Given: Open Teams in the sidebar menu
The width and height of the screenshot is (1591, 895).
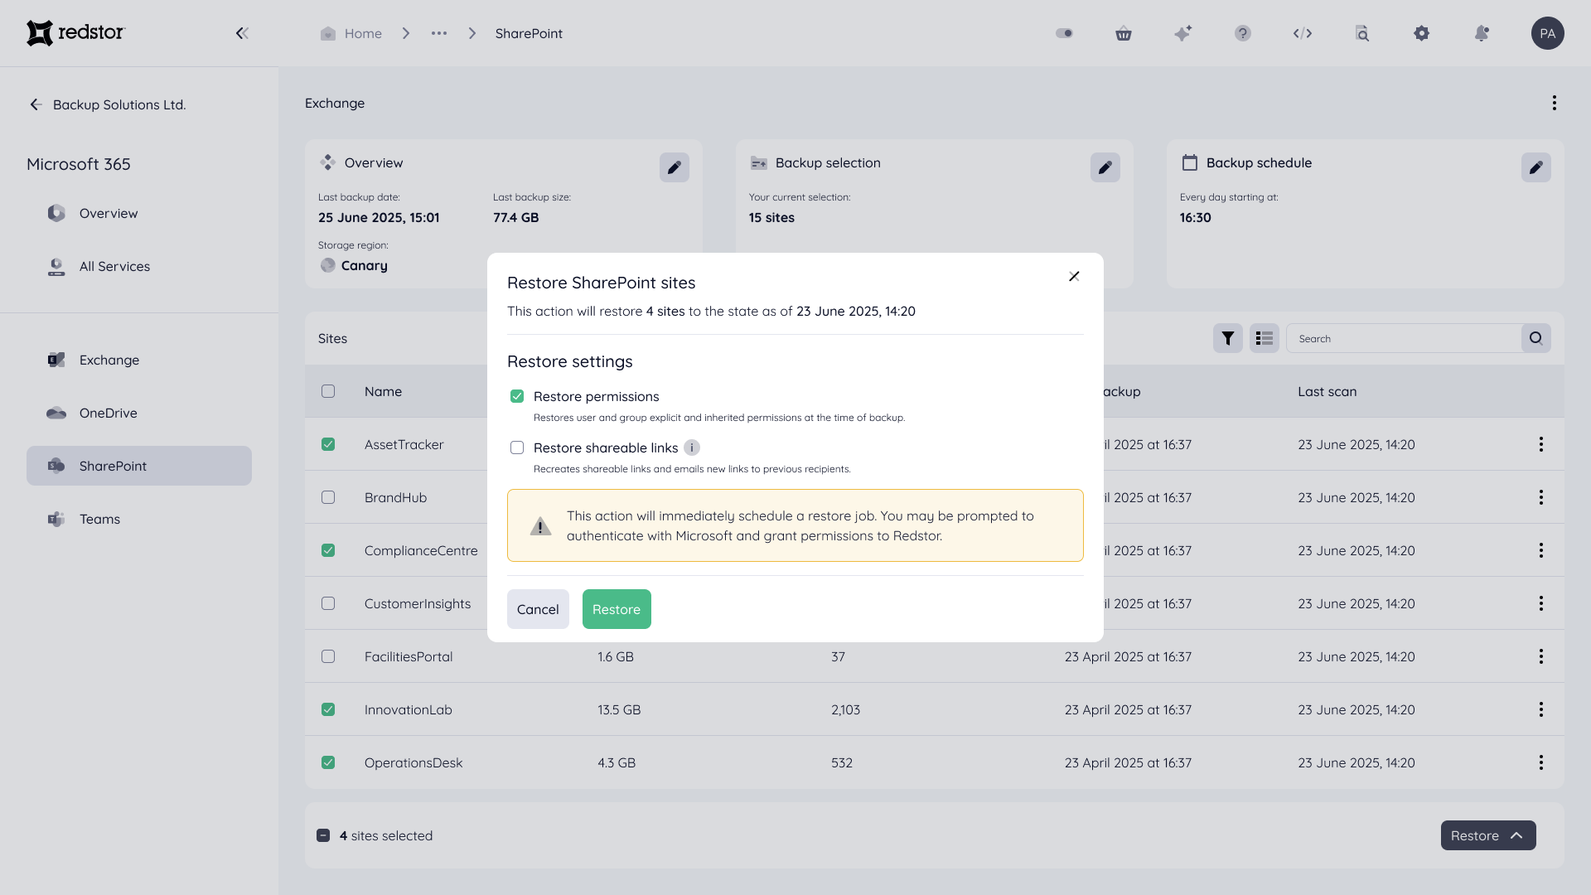Looking at the screenshot, I should click(99, 519).
